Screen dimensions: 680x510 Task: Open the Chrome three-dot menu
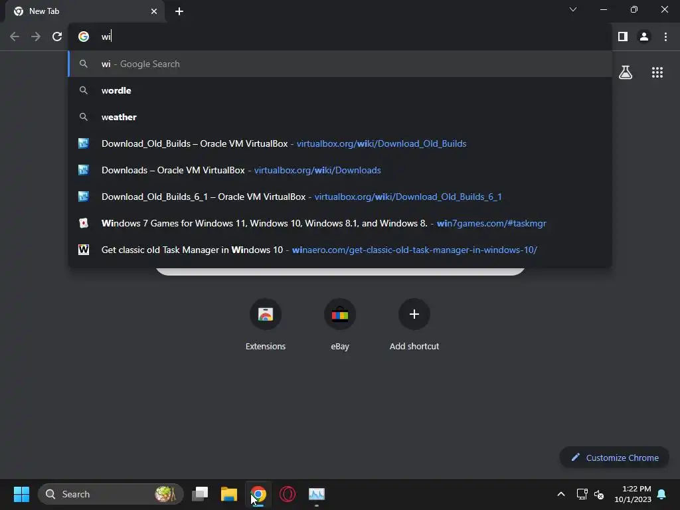(665, 37)
